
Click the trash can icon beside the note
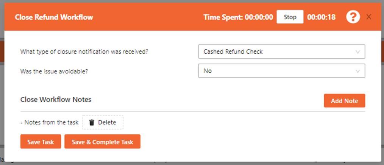pos(91,122)
